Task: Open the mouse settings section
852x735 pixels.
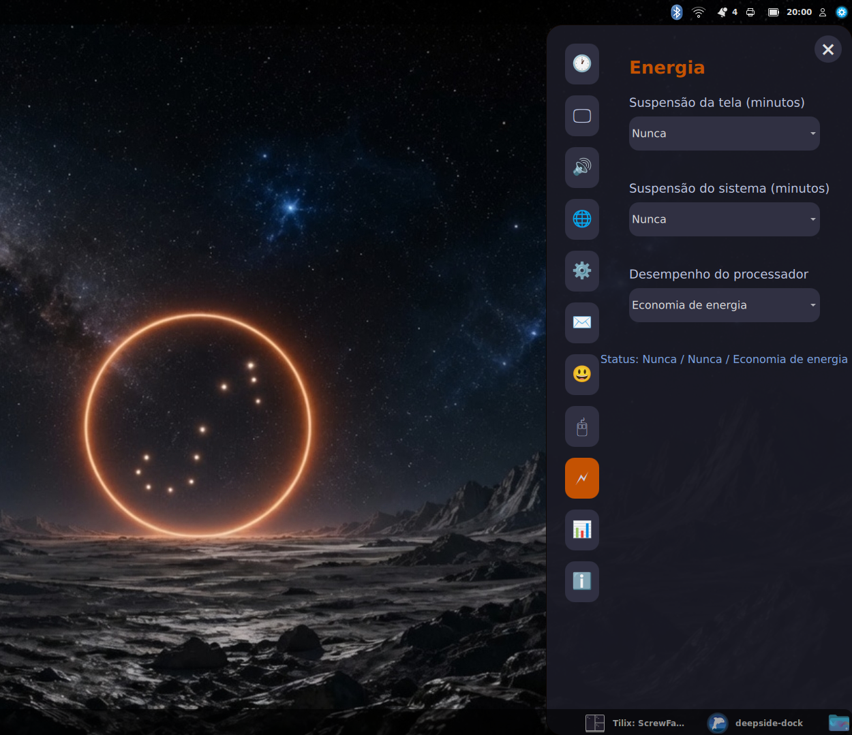Action: (x=582, y=426)
